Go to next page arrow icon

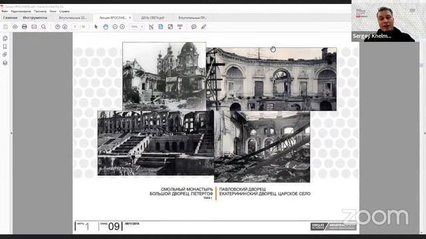click(65, 27)
